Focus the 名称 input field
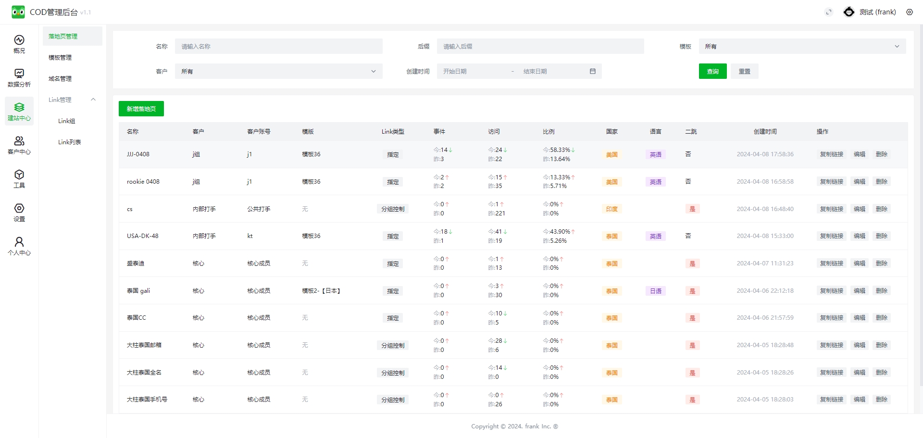923x438 pixels. tap(279, 46)
